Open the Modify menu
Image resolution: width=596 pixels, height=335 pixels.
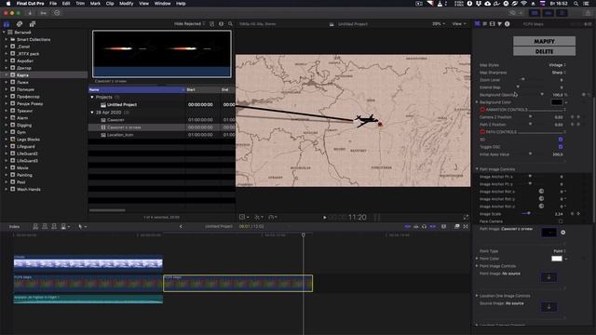(x=127, y=4)
